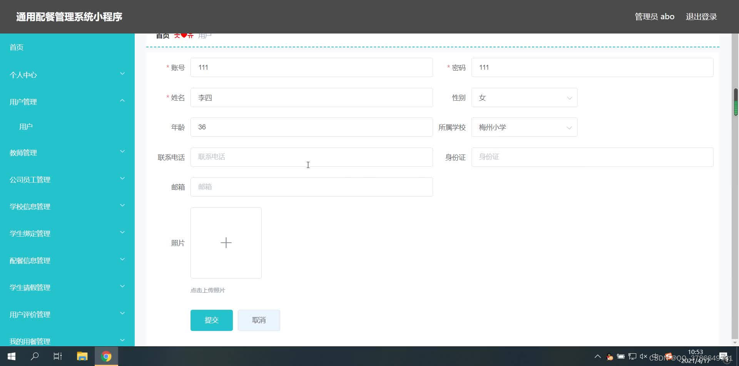Switch to Chrome on the taskbar

click(x=106, y=356)
